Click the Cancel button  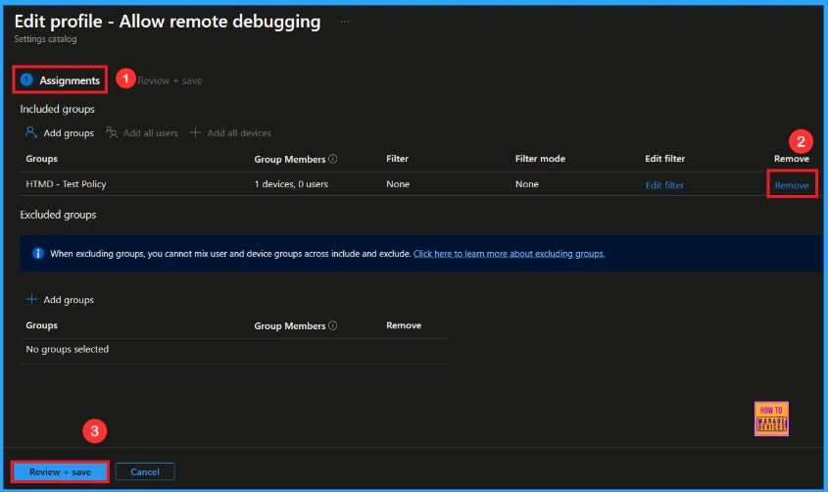(x=145, y=472)
